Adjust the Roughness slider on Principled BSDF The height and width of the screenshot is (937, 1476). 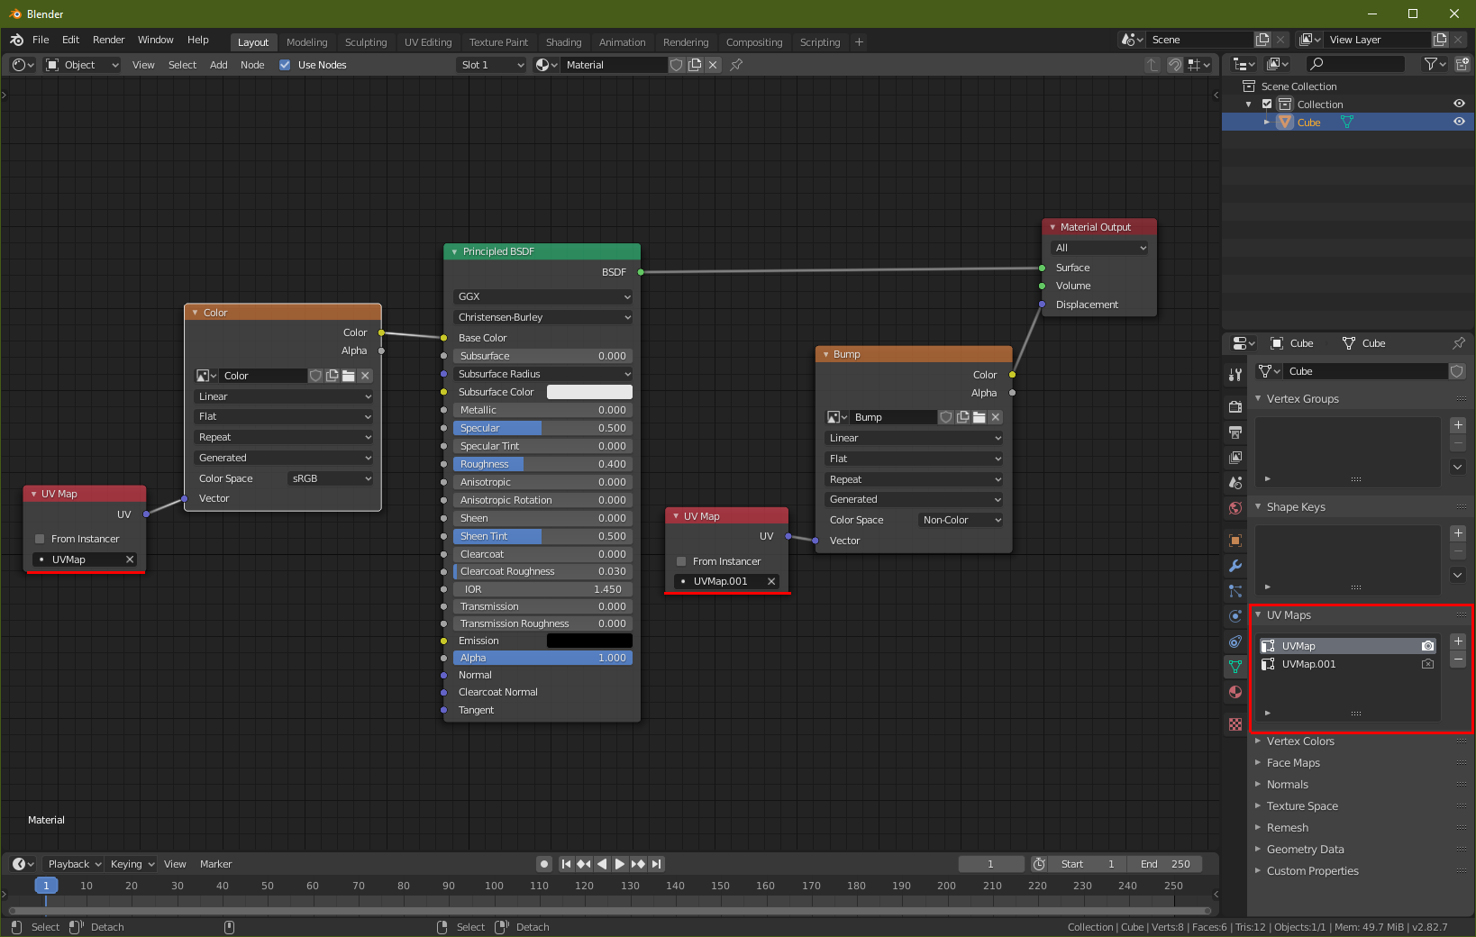tap(543, 464)
